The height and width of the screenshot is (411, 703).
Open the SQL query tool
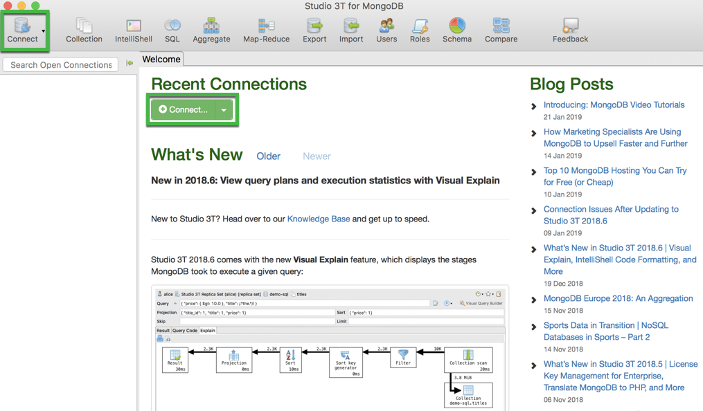coord(172,30)
